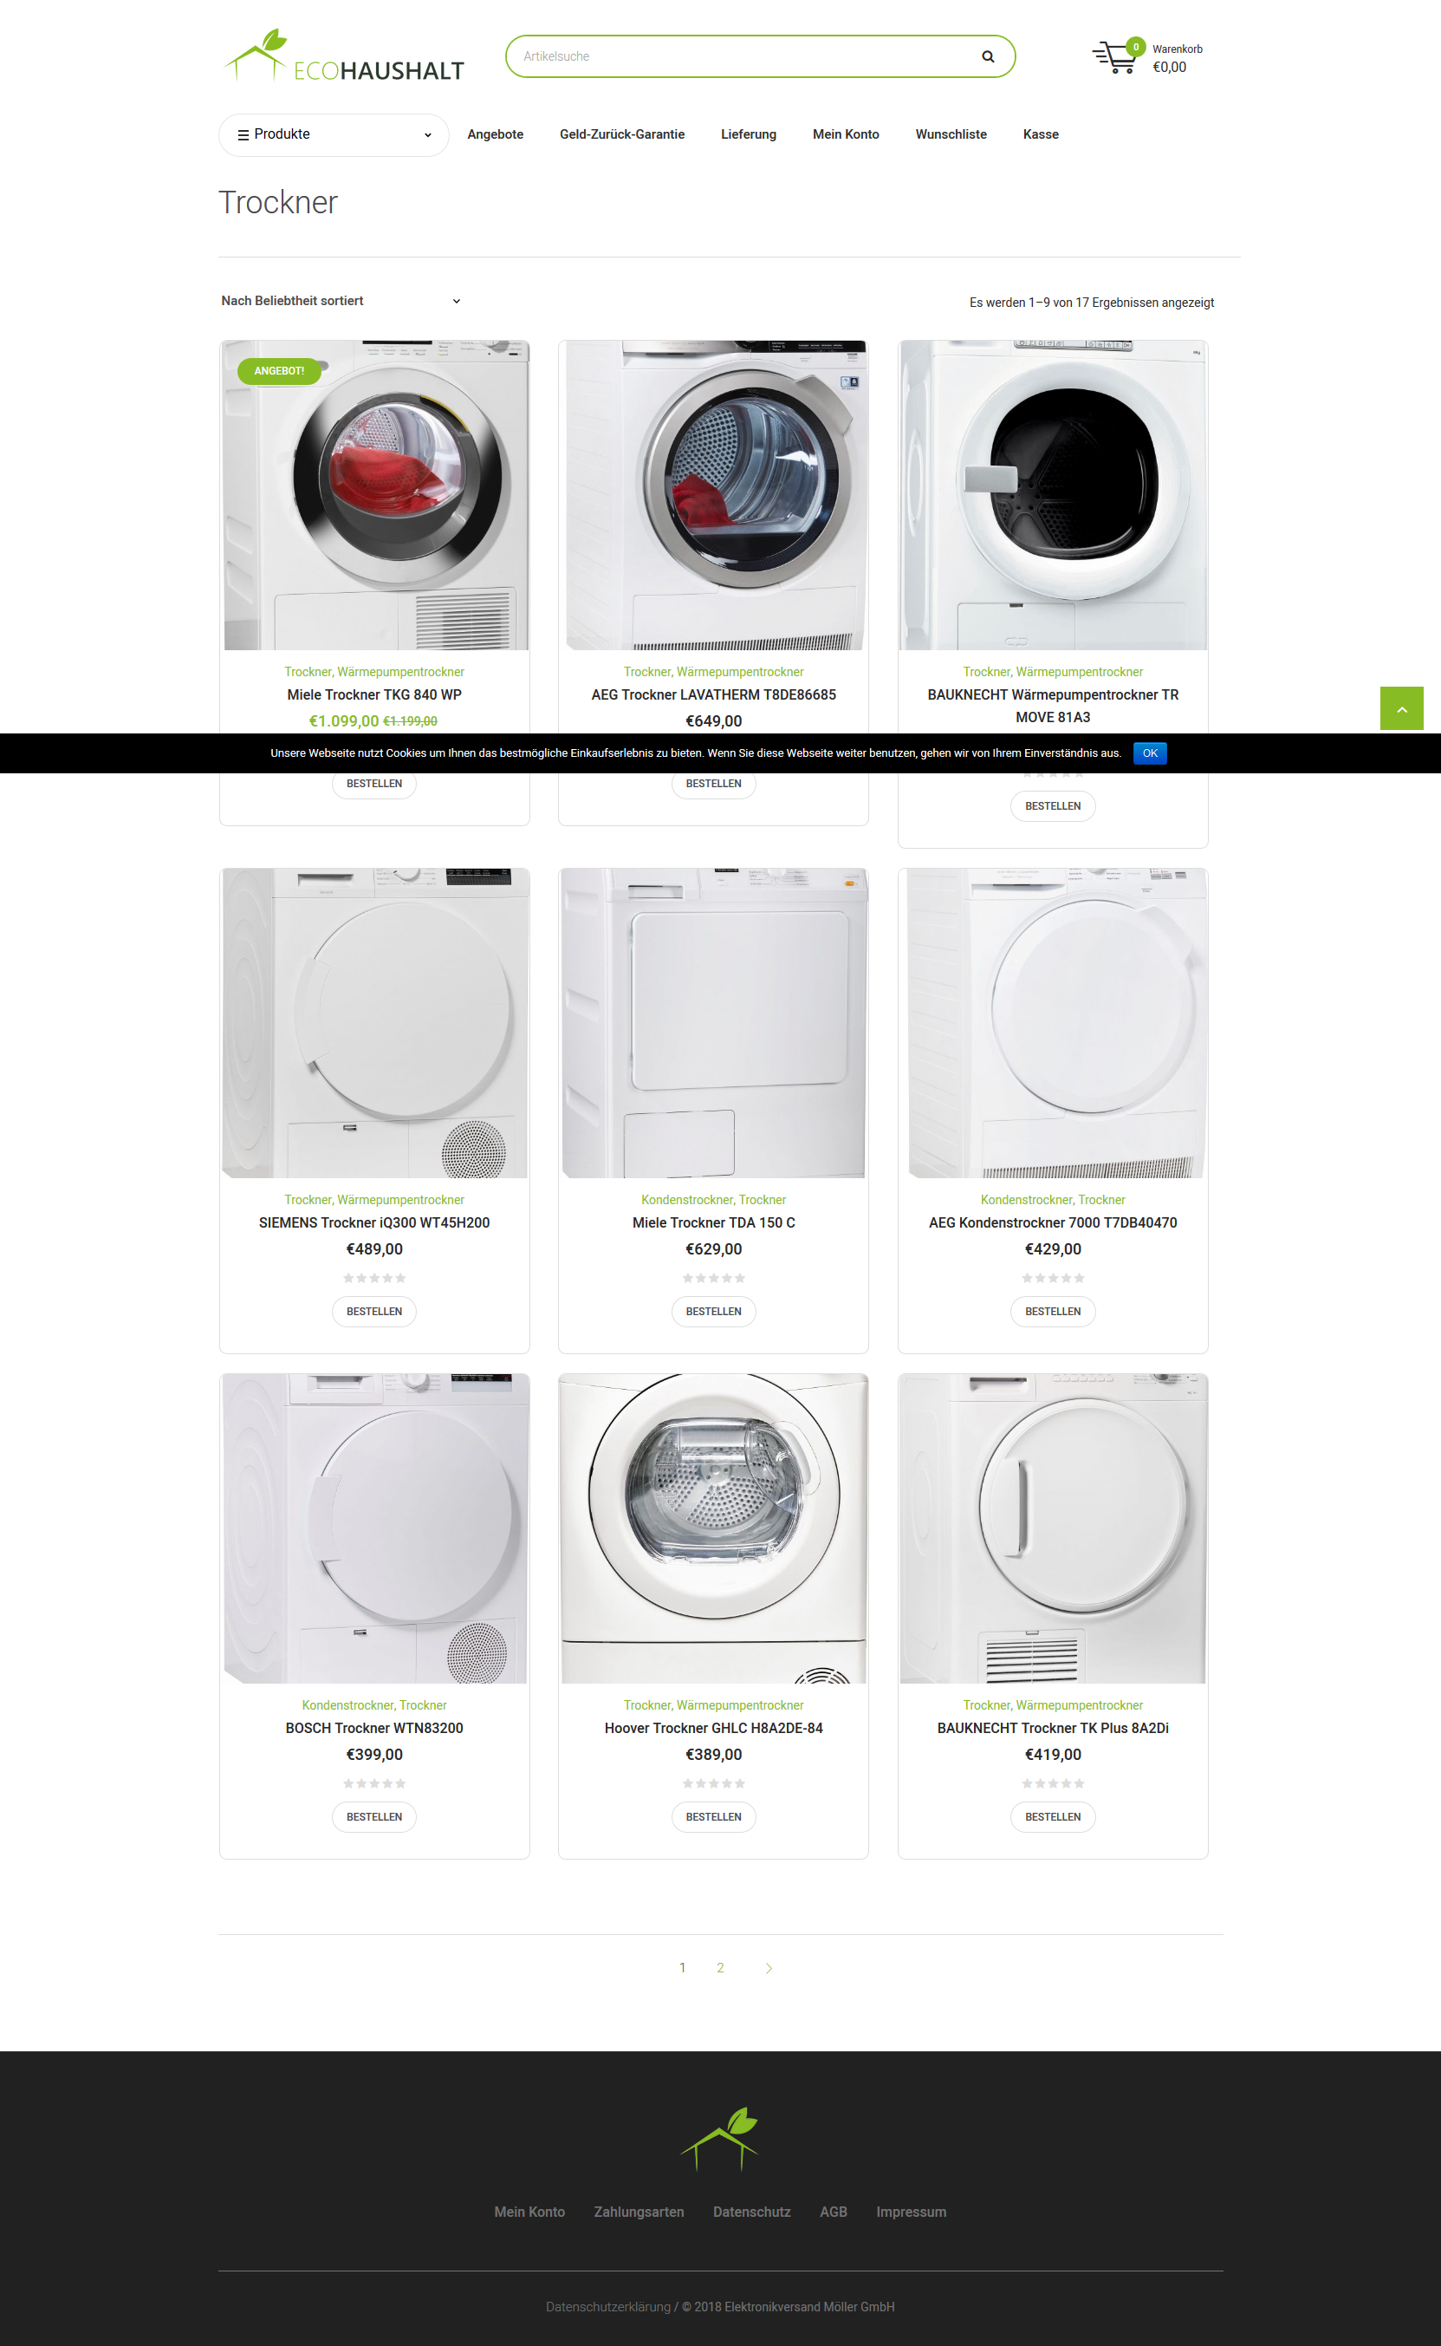This screenshot has height=2346, width=1441.
Task: Click the ANGEBOT! sale badge
Action: coord(279,371)
